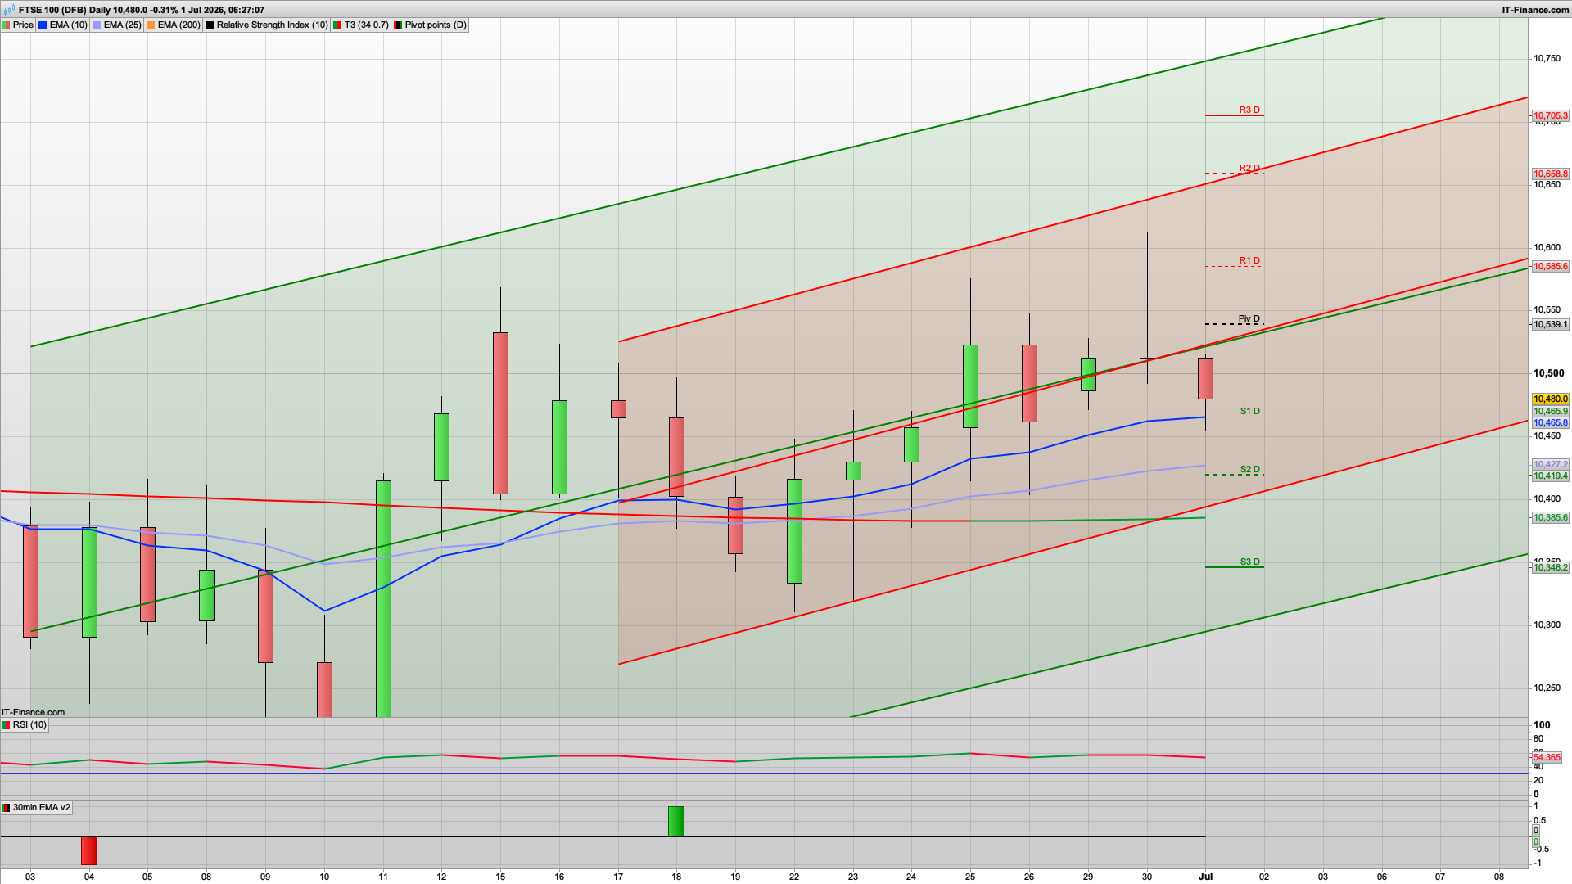
Task: Click the 10,427.2 EMA price tag
Action: click(x=1550, y=464)
